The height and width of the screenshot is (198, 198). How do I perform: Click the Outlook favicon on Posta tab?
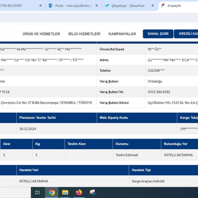51,6
